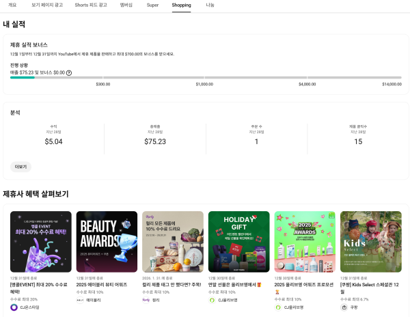Click the 더보기 button in analytics
This screenshot has width=410, height=317.
tap(20, 167)
